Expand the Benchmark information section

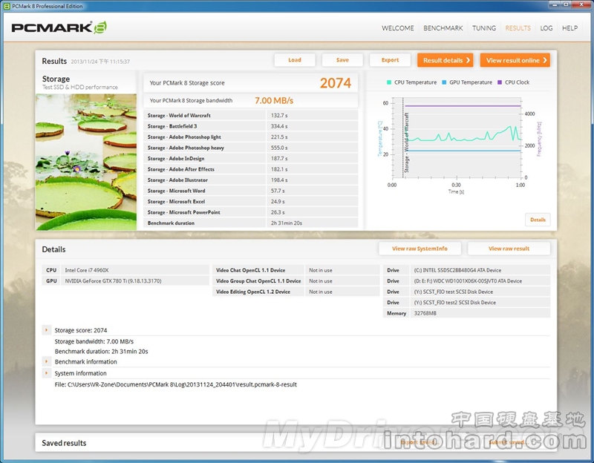tap(46, 361)
